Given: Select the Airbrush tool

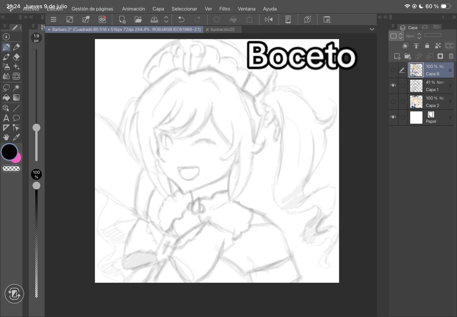Looking at the screenshot, I should point(6,67).
